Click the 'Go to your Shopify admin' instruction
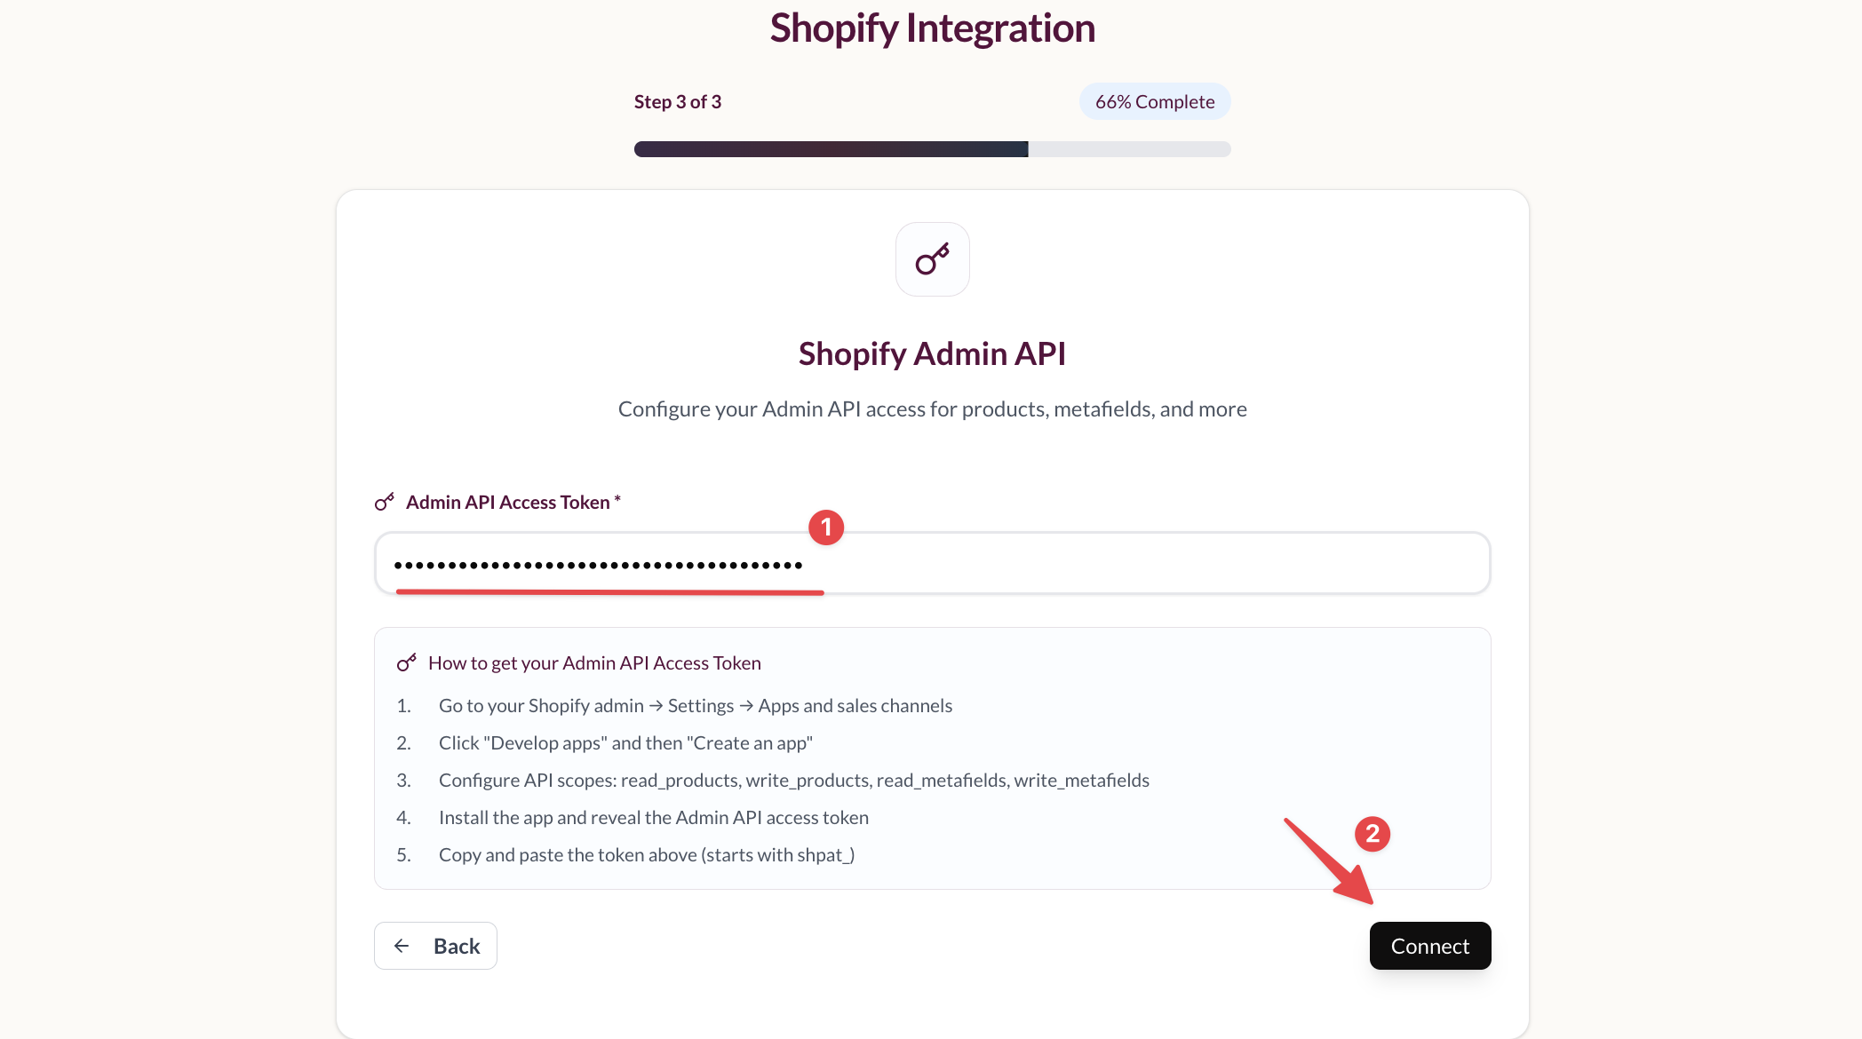Image resolution: width=1862 pixels, height=1039 pixels. (x=695, y=706)
